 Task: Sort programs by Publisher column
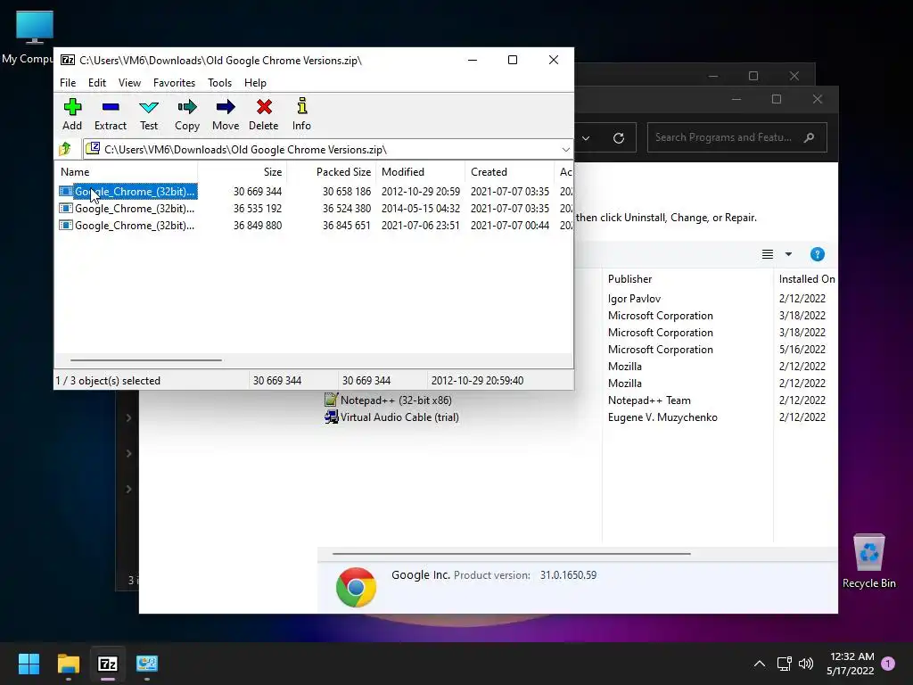pyautogui.click(x=687, y=279)
